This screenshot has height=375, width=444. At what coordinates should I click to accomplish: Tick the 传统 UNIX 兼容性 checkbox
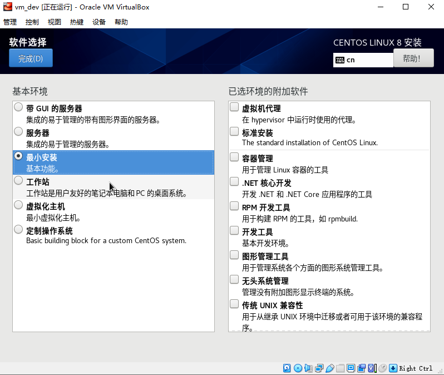[x=234, y=304]
